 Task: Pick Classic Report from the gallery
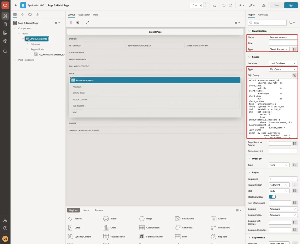click(149, 228)
